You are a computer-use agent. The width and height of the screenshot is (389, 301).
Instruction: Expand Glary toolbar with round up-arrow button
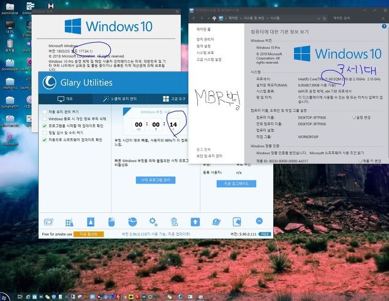click(259, 221)
